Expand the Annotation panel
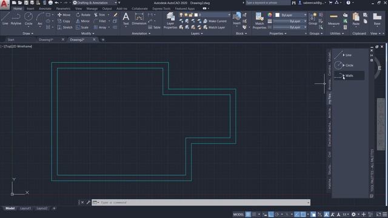This screenshot has height=218, width=388. (141, 33)
